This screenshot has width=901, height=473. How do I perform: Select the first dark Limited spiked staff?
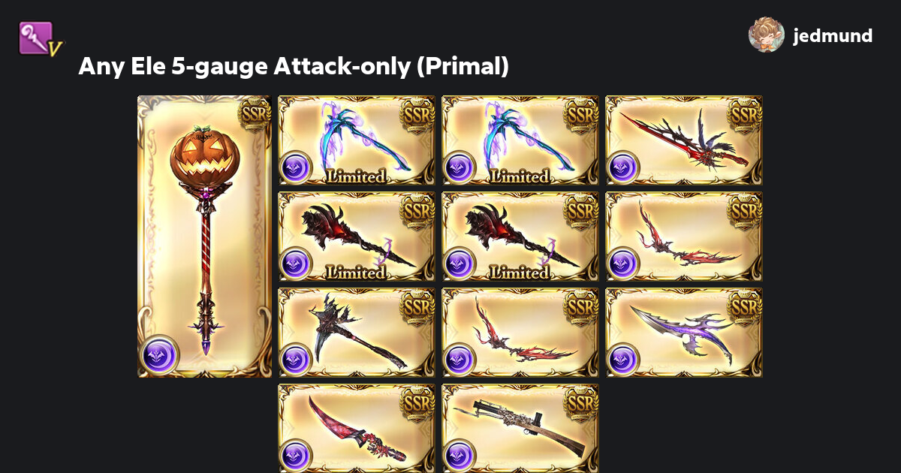click(x=357, y=236)
